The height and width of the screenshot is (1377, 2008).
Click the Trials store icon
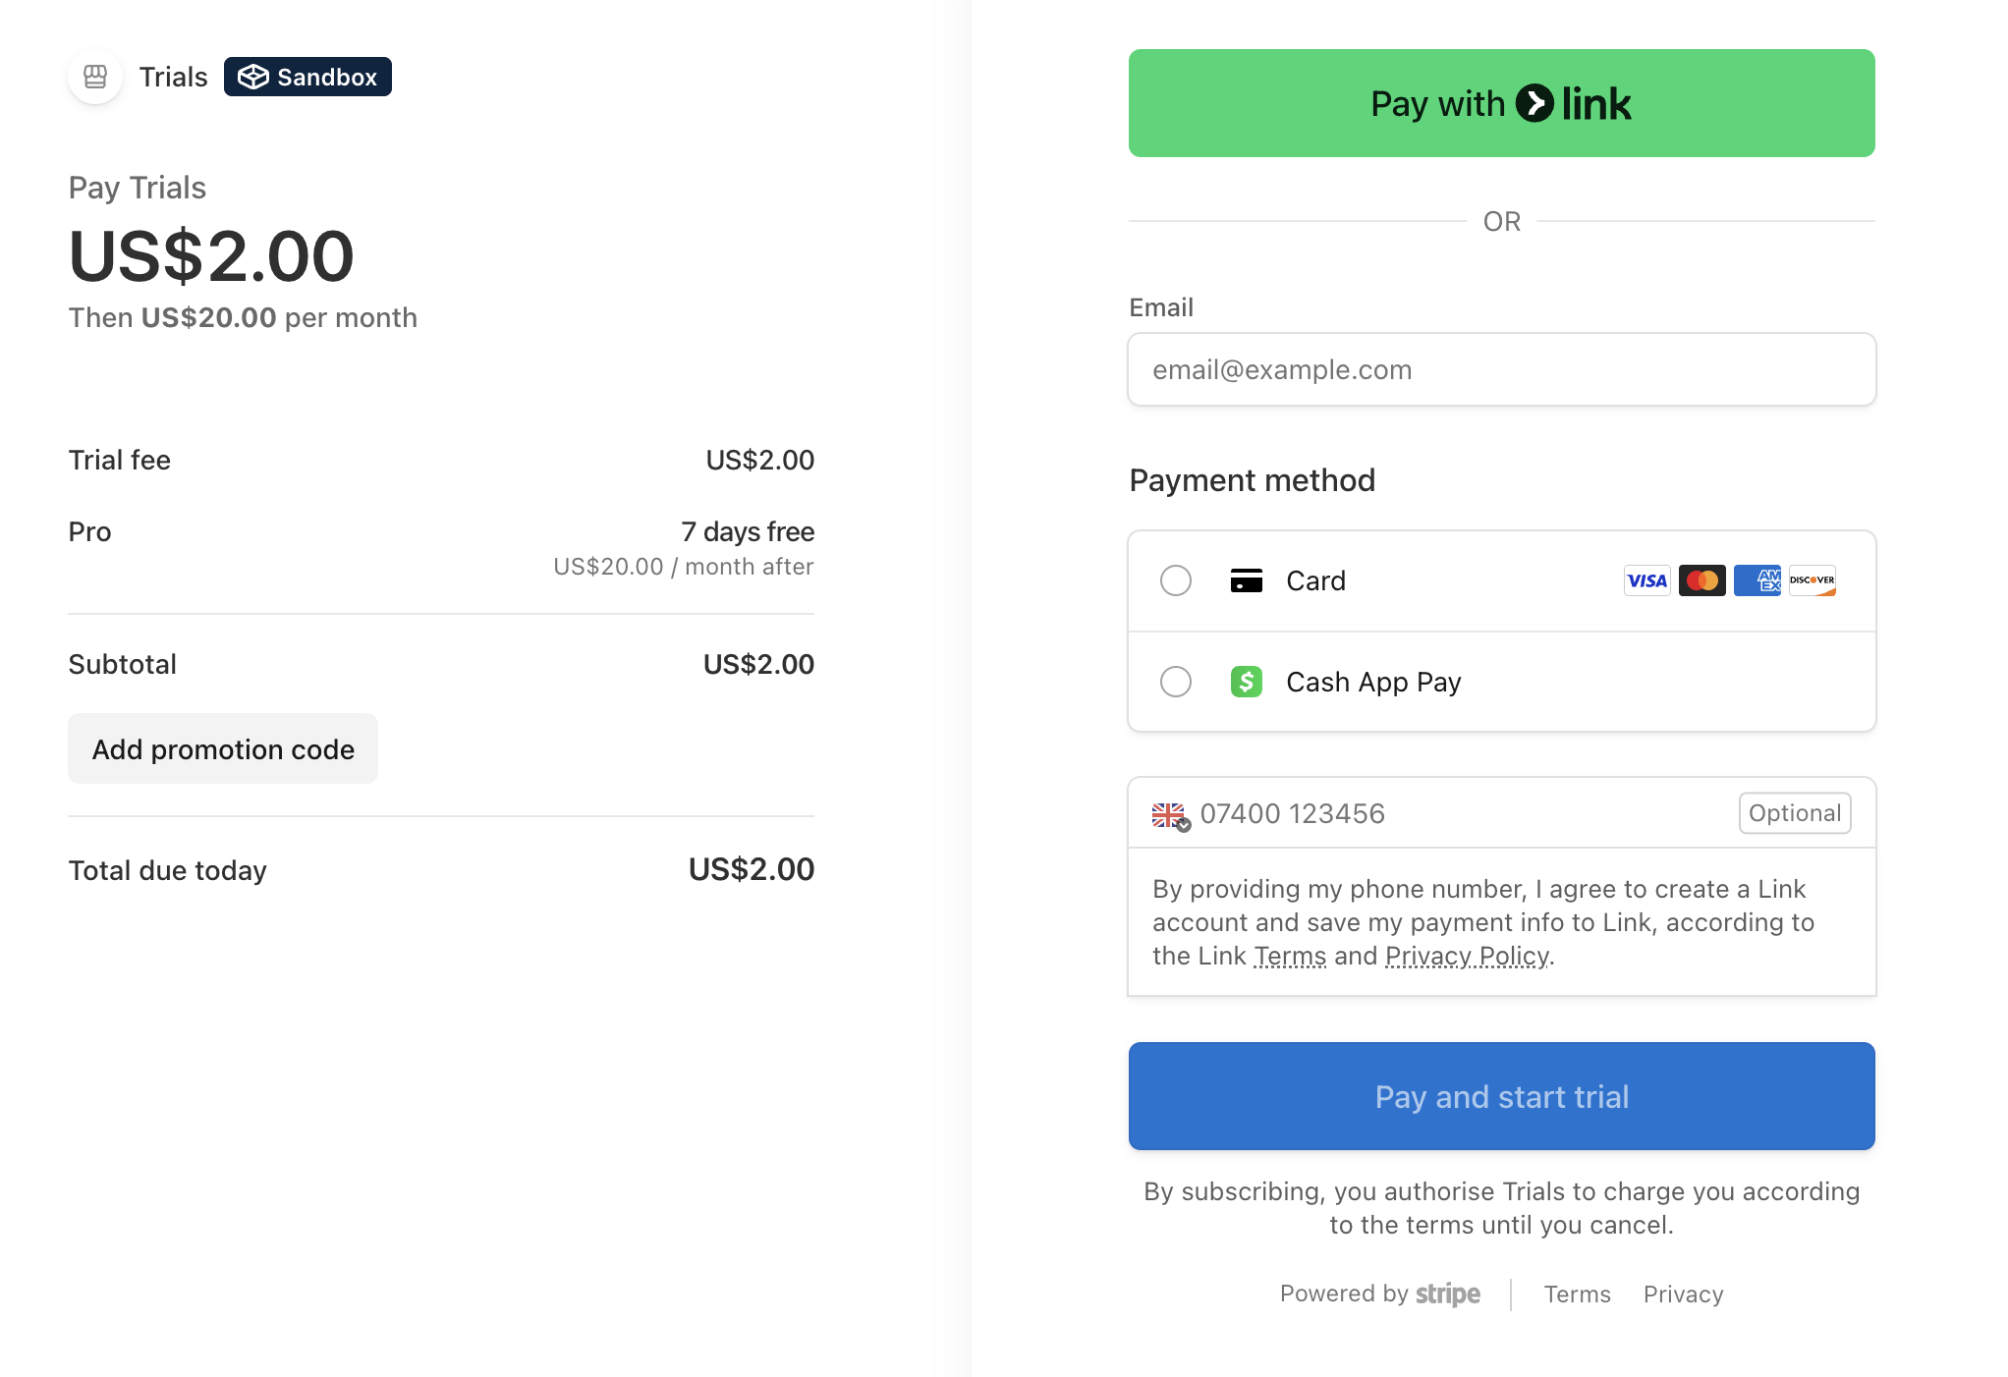point(95,77)
